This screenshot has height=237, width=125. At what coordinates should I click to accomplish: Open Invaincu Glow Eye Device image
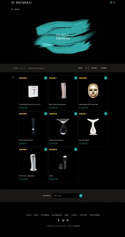tap(33, 126)
